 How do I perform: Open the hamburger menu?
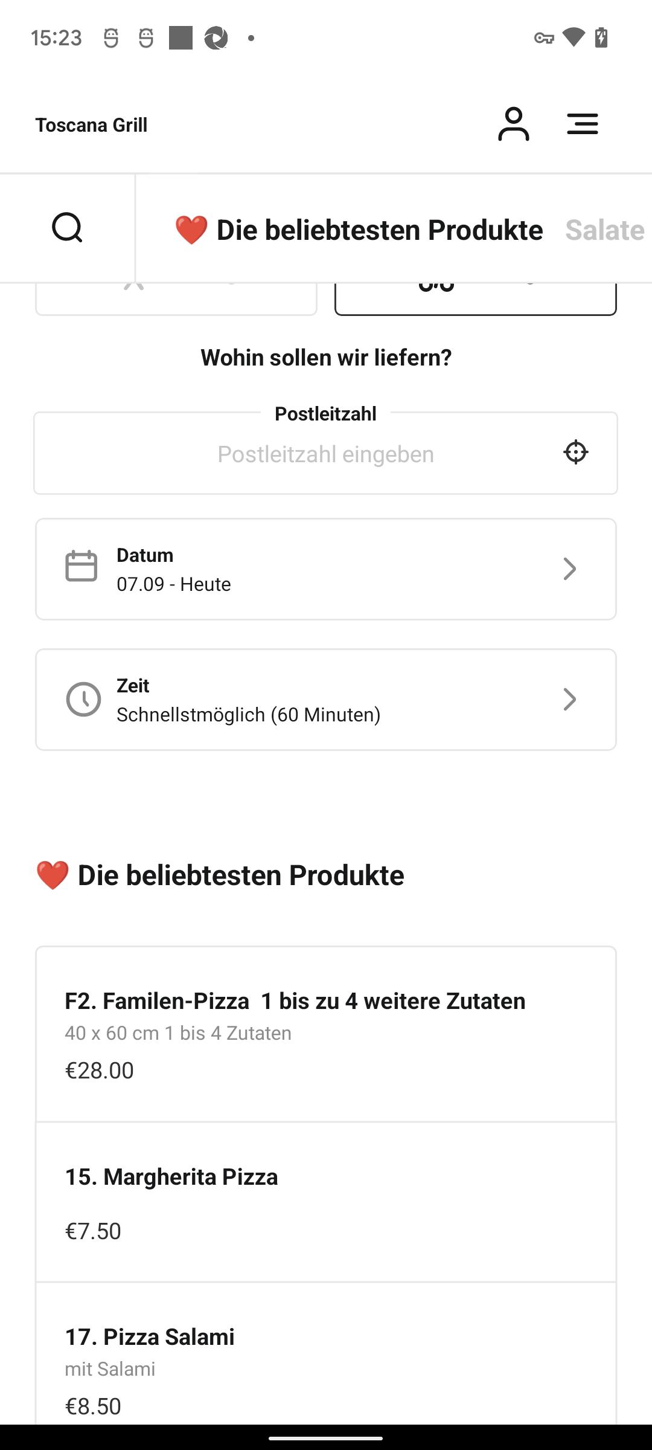click(x=583, y=124)
